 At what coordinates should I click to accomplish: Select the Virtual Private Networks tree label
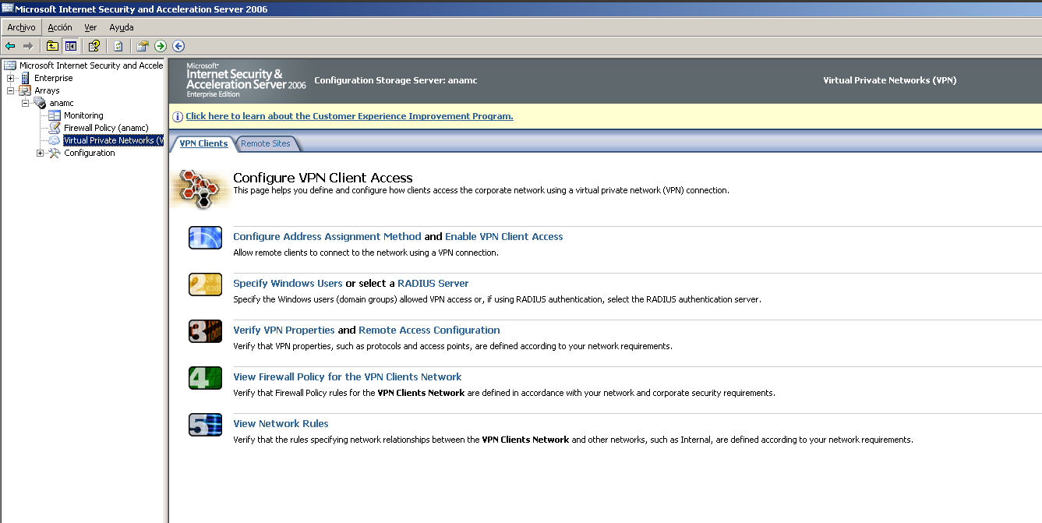pos(113,140)
